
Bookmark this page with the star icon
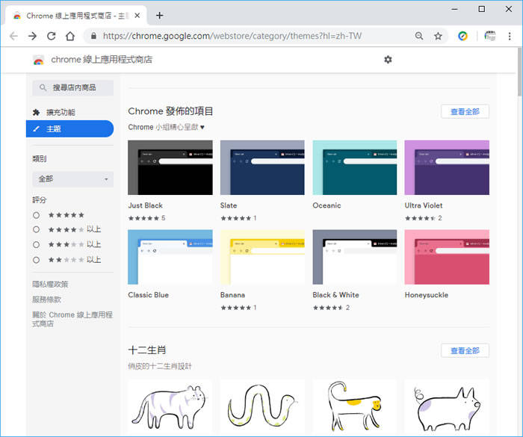pos(438,36)
